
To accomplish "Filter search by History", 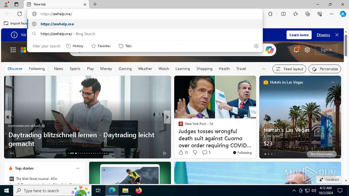I will 75,46.
